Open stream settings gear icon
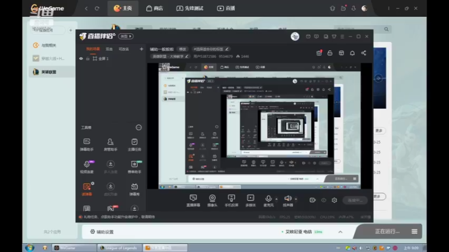449x252 pixels. [x=335, y=200]
